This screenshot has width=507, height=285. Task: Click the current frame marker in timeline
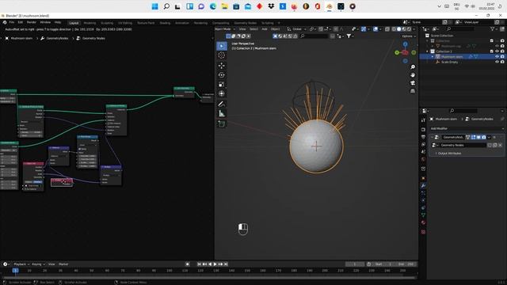[15, 271]
